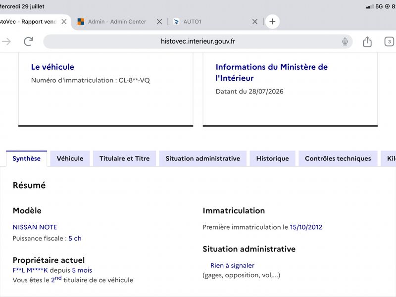
Task: Open the Contrôles techniques tab
Action: (338, 158)
